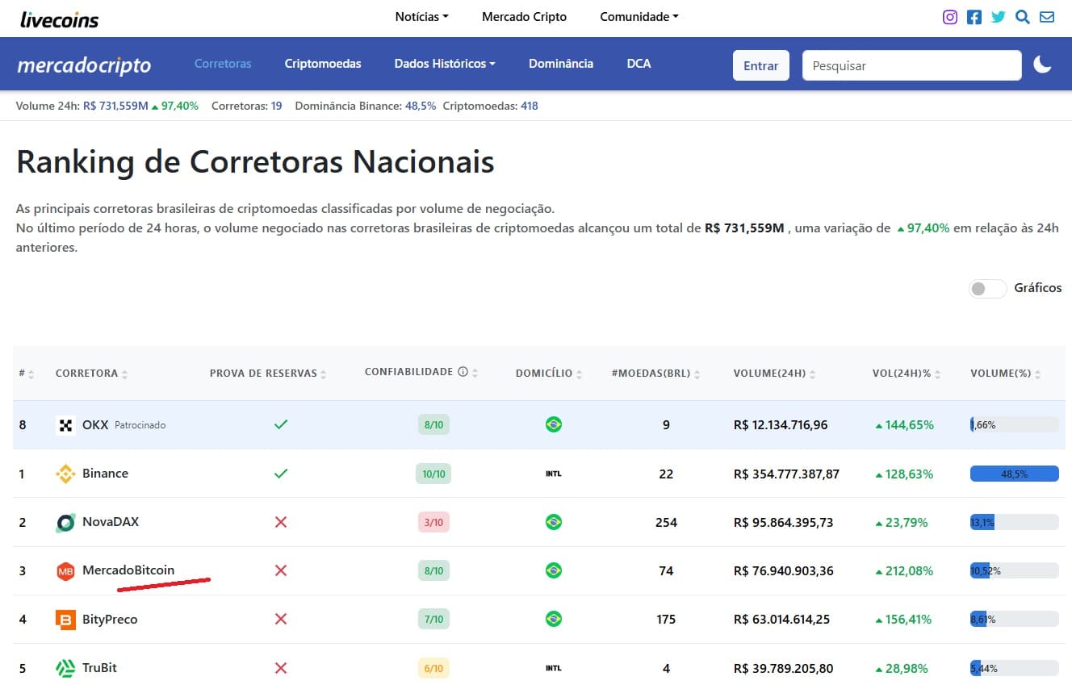Sort table by Corretora column

(91, 374)
